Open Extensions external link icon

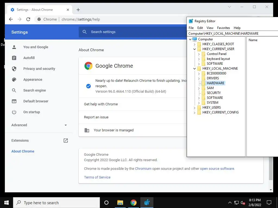pyautogui.click(x=66, y=141)
